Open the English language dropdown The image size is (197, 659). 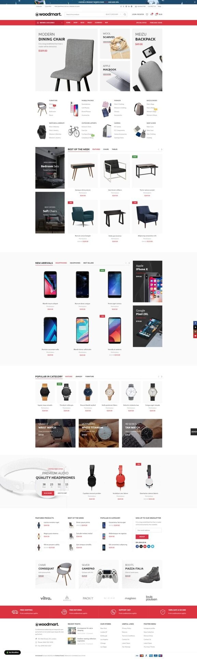coord(39,6)
